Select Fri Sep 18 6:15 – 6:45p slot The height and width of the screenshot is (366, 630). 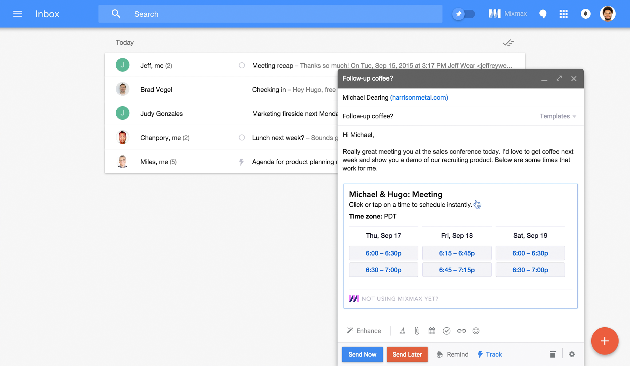pos(457,253)
